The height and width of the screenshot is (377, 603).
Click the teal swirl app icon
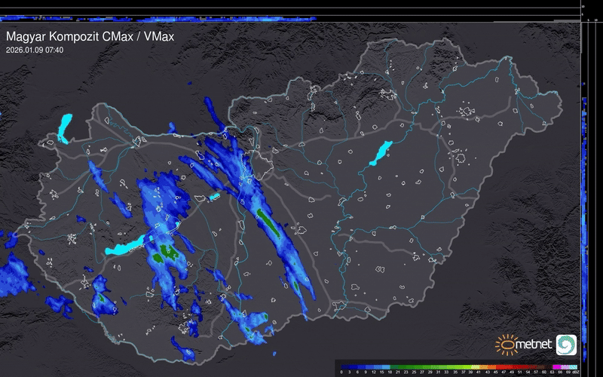click(566, 345)
